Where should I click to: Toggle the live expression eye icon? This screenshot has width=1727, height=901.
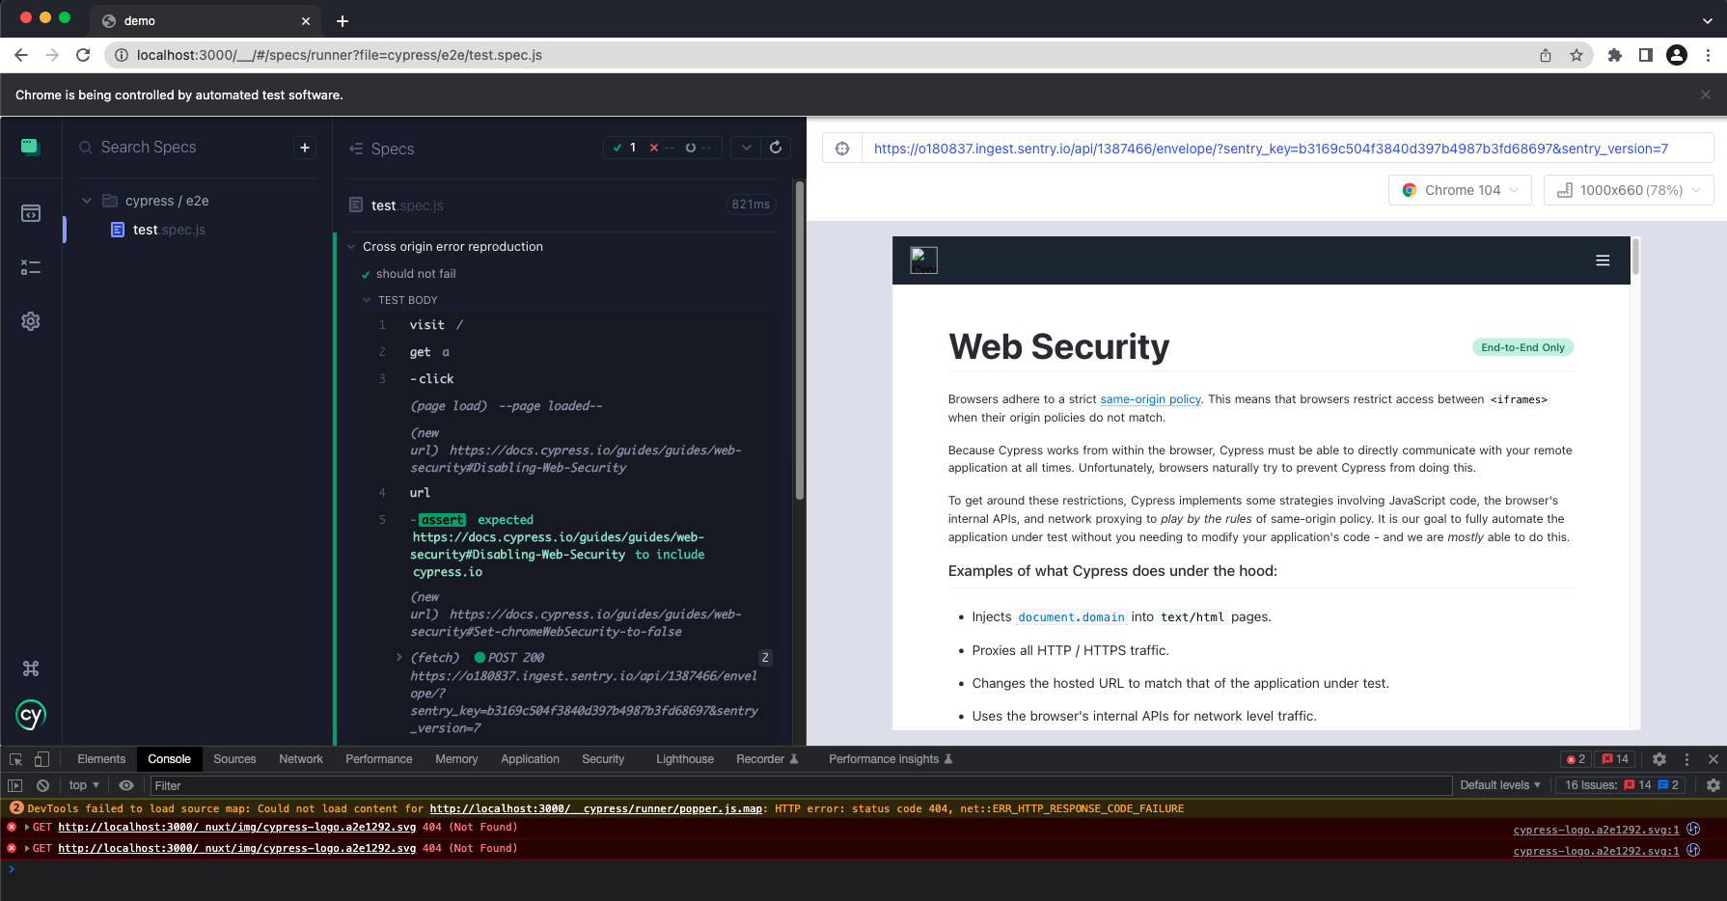[x=126, y=785]
